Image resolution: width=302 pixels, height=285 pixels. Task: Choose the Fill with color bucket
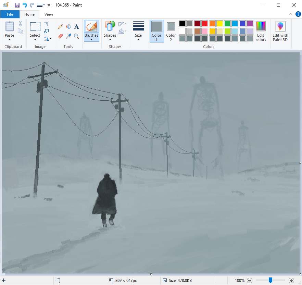tap(68, 27)
